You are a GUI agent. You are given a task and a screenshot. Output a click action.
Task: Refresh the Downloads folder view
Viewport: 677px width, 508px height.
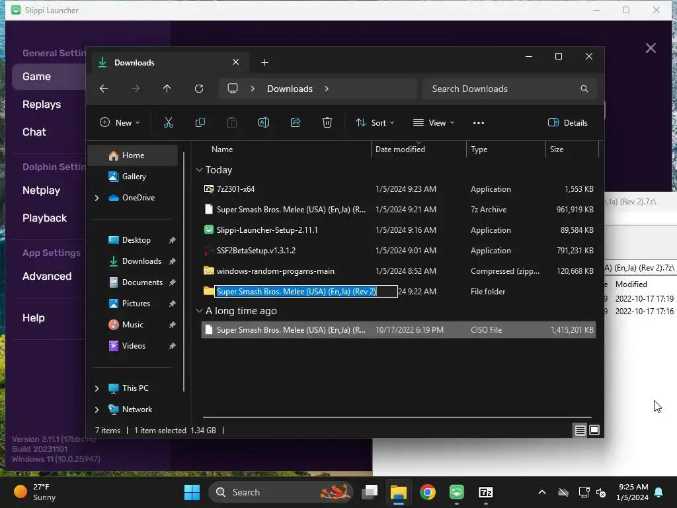pyautogui.click(x=198, y=89)
